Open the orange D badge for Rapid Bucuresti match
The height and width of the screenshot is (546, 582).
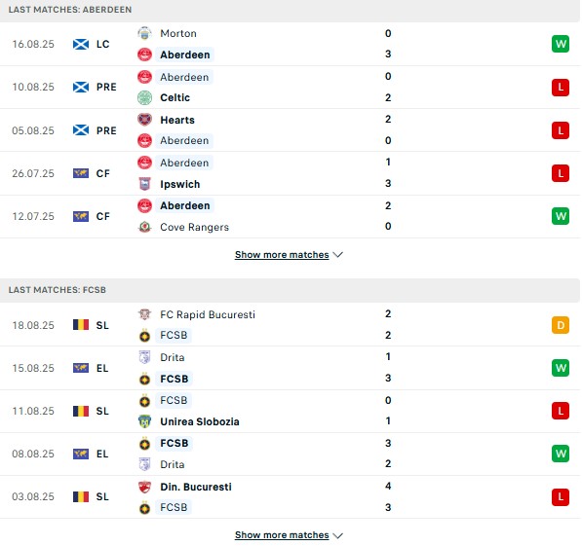coord(561,325)
